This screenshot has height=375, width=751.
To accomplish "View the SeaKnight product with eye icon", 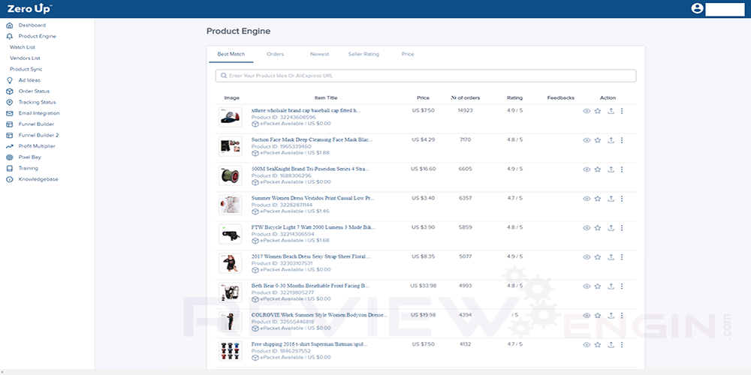I will pyautogui.click(x=587, y=169).
